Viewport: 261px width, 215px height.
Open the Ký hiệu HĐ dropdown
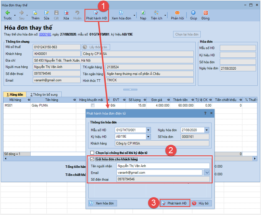point(148,137)
